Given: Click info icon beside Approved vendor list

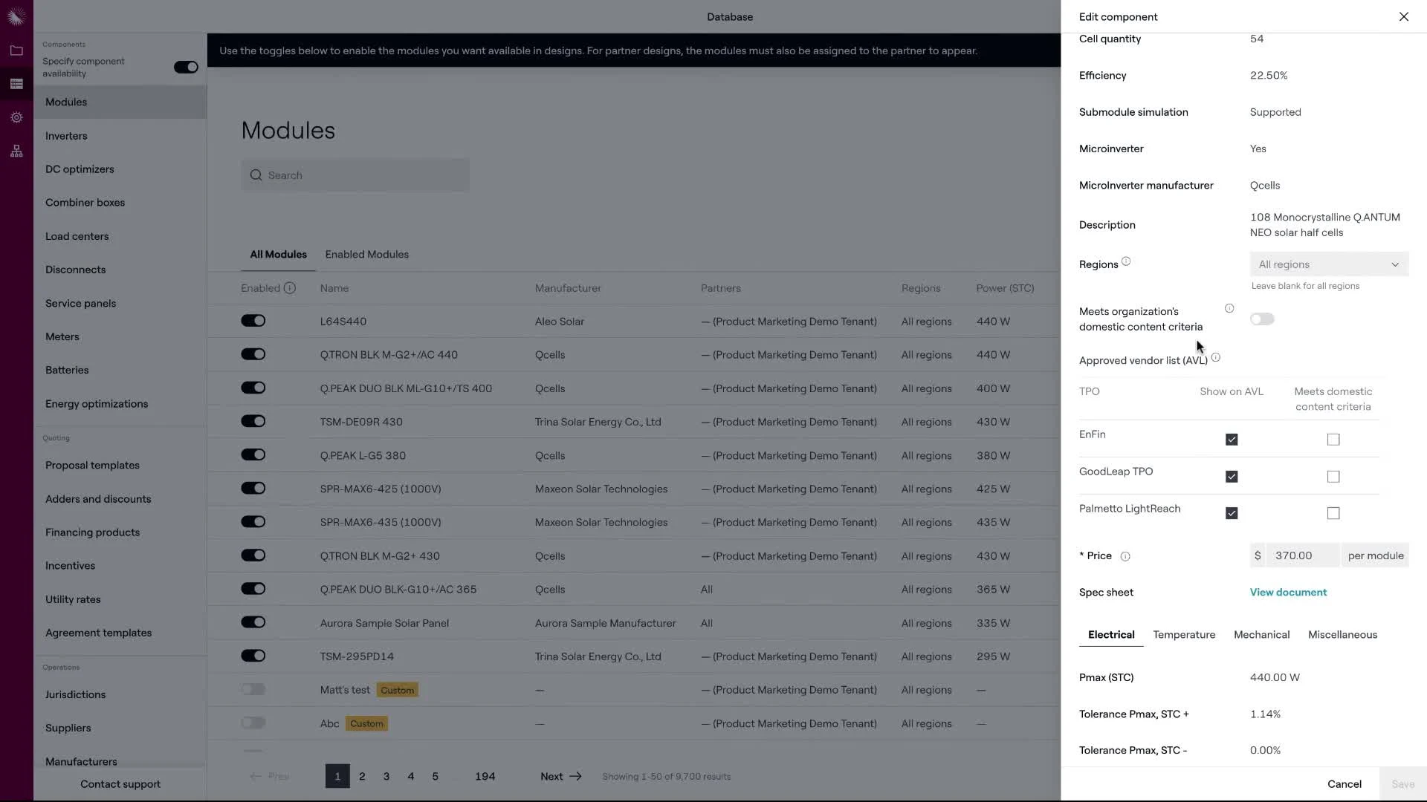Looking at the screenshot, I should coord(1216,358).
